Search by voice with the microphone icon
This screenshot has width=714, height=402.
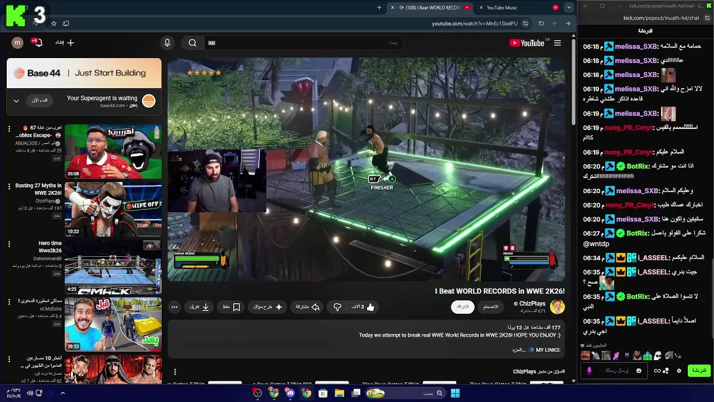[167, 42]
